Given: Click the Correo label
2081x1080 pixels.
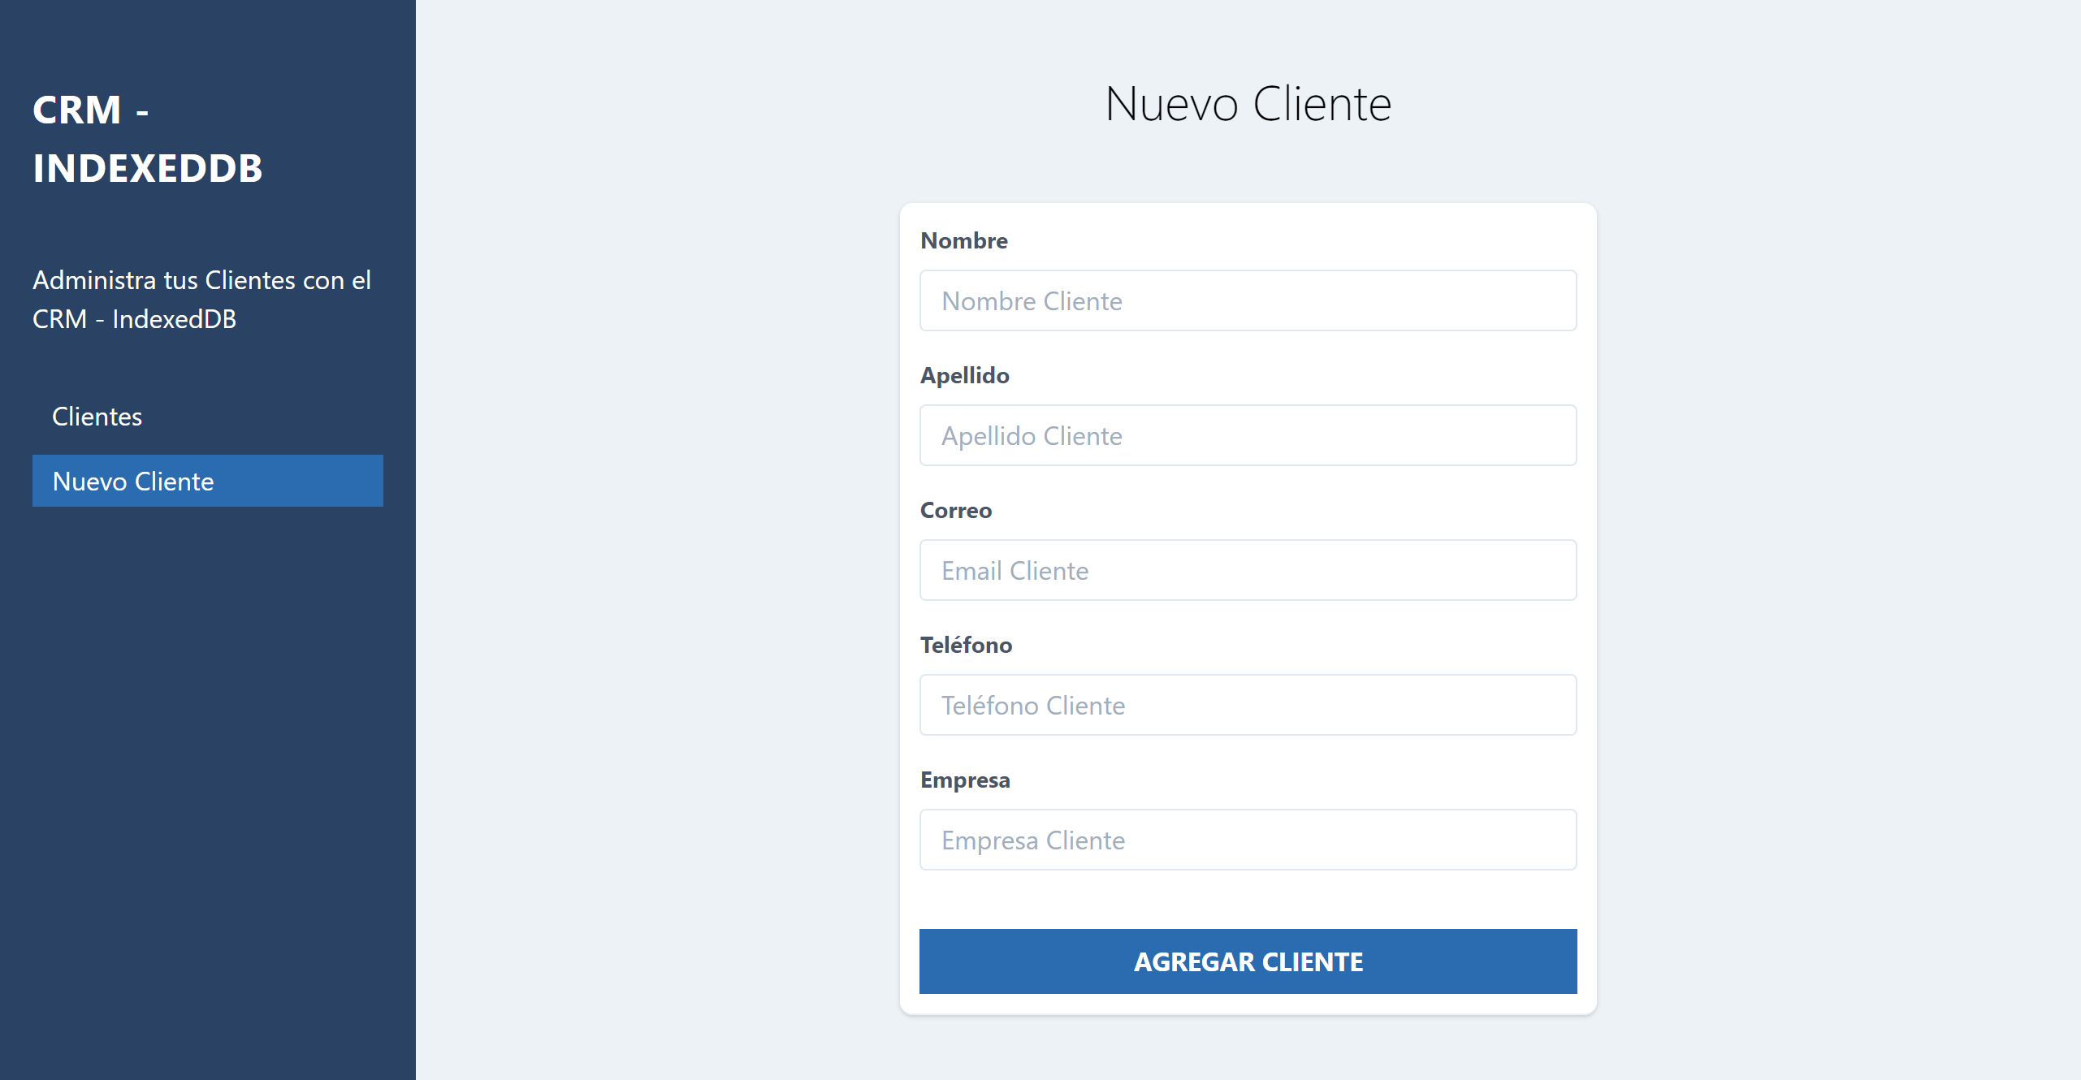Looking at the screenshot, I should click(x=955, y=510).
